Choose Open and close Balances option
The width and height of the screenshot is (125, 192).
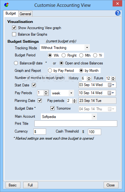[61, 63]
